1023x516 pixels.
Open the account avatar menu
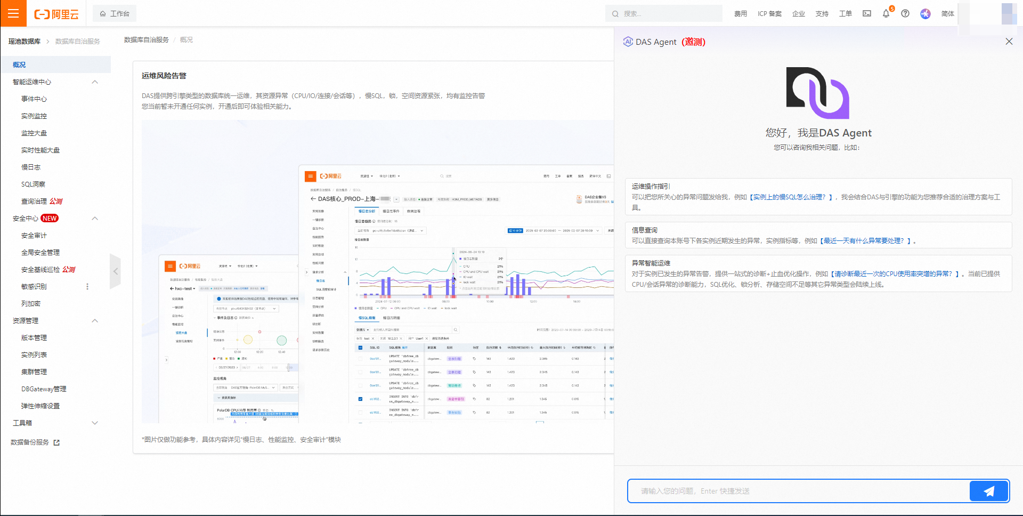[925, 13]
